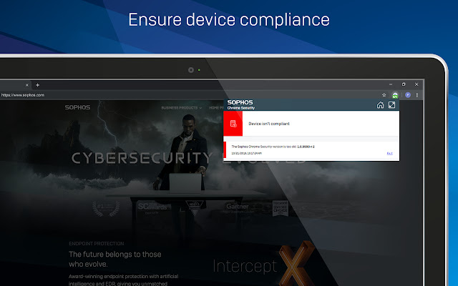Click the Gartner award badge
Viewport: 458px width, 286px height.
[237, 208]
